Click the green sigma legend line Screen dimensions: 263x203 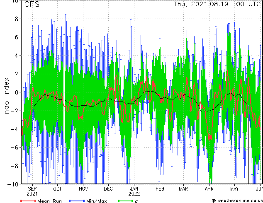(x=126, y=201)
